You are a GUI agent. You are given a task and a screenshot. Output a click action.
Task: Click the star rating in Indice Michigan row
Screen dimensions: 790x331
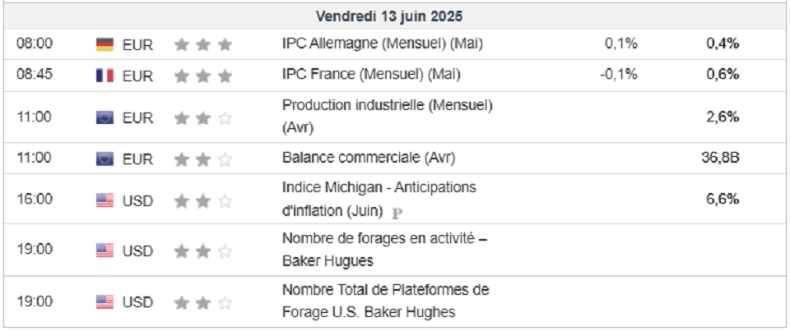point(203,201)
